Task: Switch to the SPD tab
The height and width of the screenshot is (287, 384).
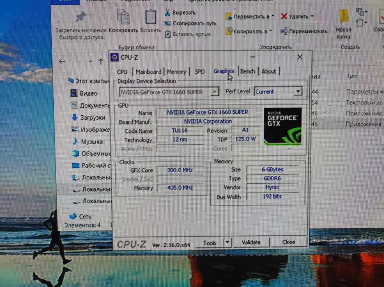Action: coord(199,72)
